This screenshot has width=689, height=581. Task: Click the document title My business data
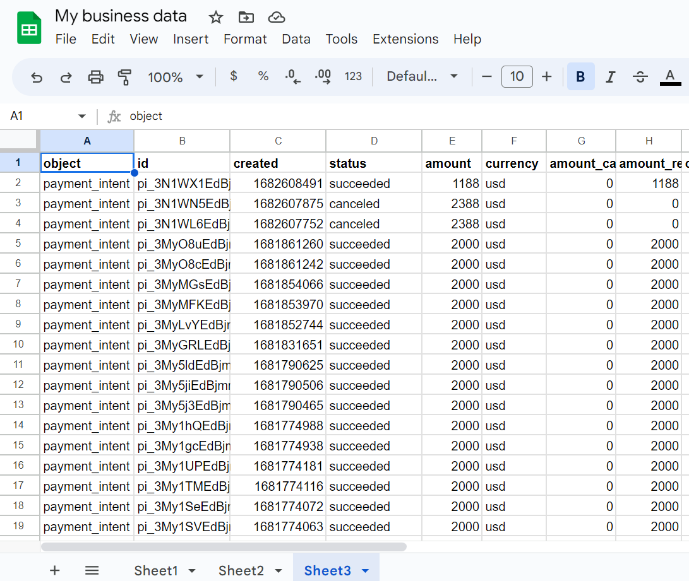(x=121, y=16)
